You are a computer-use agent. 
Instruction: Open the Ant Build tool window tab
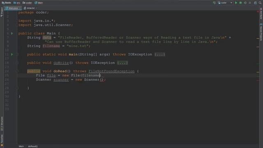[x=261, y=14]
